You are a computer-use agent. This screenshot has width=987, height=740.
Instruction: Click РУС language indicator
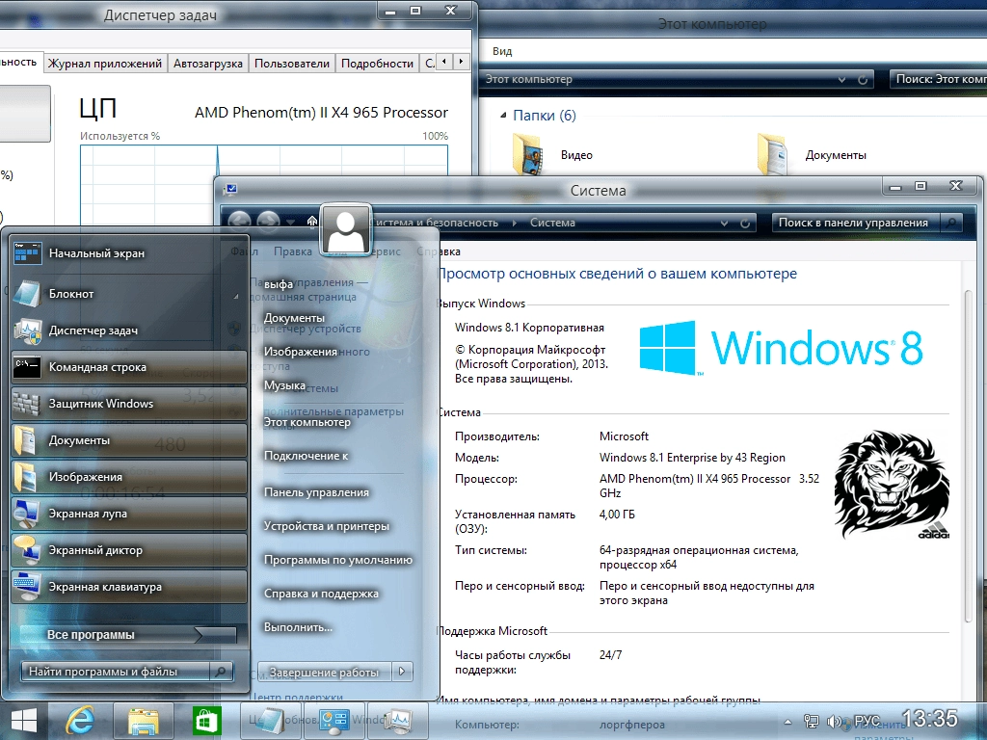(x=867, y=721)
